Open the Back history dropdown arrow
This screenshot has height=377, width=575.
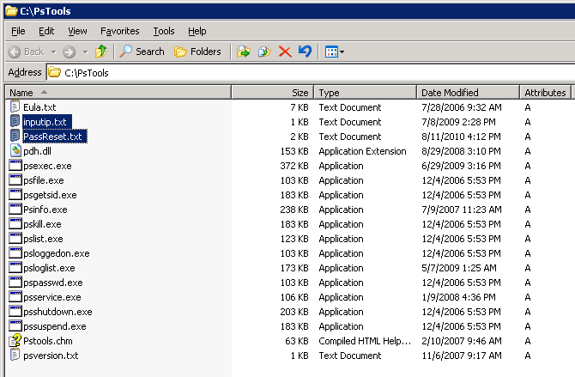[53, 52]
